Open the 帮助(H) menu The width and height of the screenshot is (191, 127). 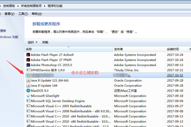coord(37,14)
